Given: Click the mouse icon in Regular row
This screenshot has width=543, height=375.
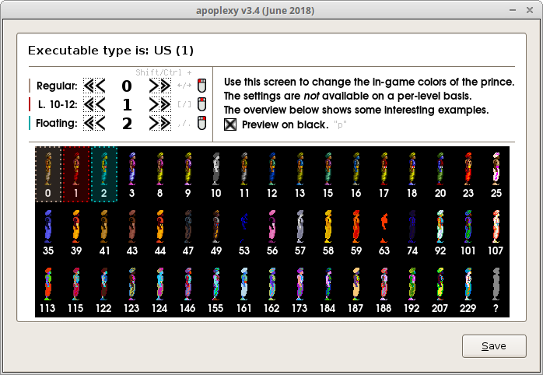Looking at the screenshot, I should tap(201, 86).
